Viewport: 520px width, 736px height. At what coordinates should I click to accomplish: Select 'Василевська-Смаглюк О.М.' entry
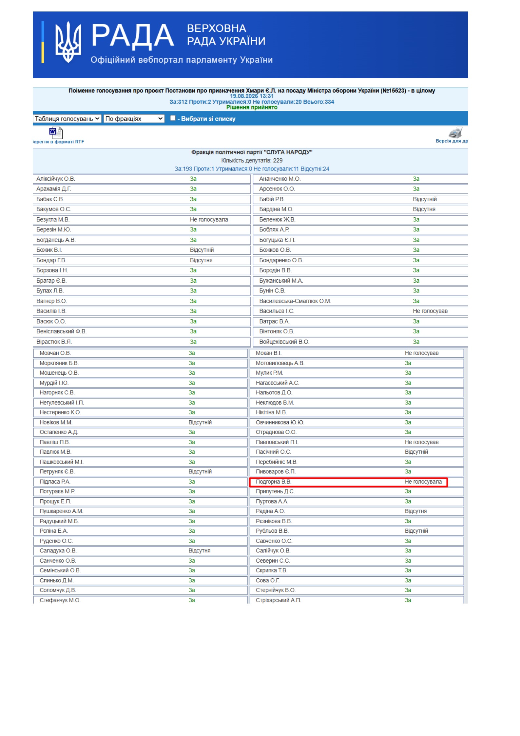[295, 301]
